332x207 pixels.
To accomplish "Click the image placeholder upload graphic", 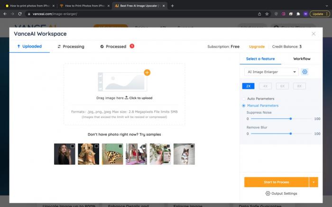I will 122,82.
